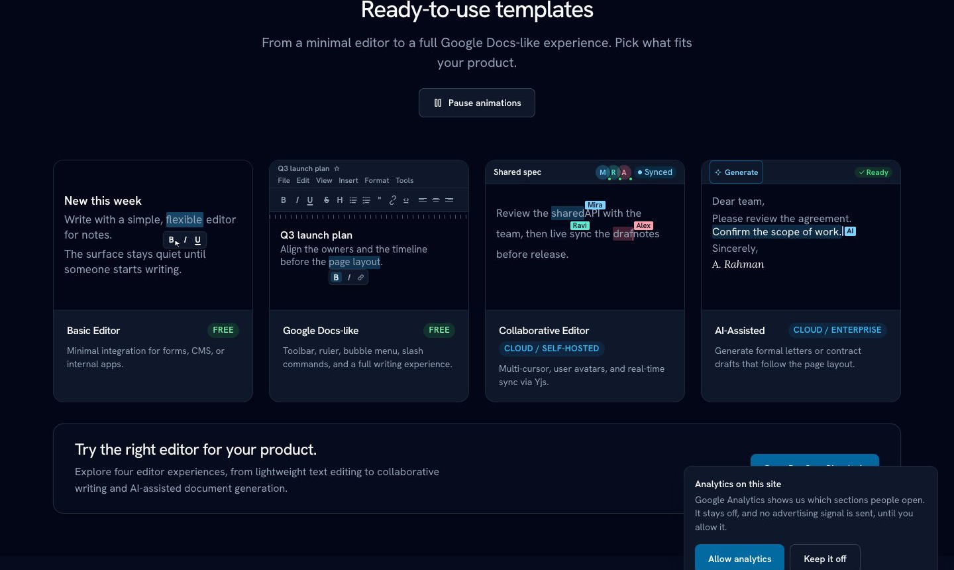Screen dimensions: 954x570
Task: Open the Edit menu
Action: (x=303, y=180)
